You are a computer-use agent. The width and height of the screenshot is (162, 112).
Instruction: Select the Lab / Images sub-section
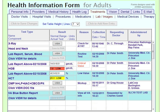(104, 17)
